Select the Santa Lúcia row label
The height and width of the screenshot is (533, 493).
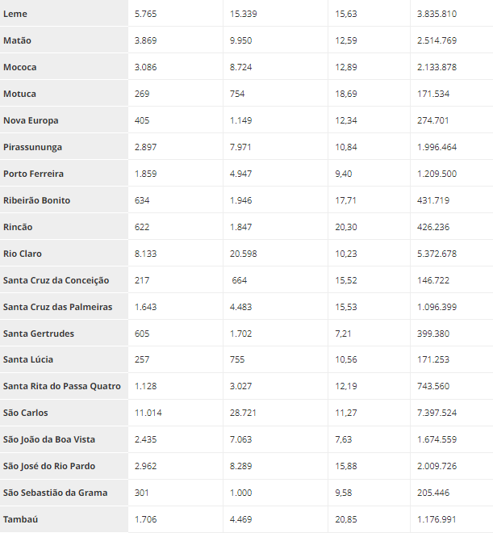click(28, 359)
